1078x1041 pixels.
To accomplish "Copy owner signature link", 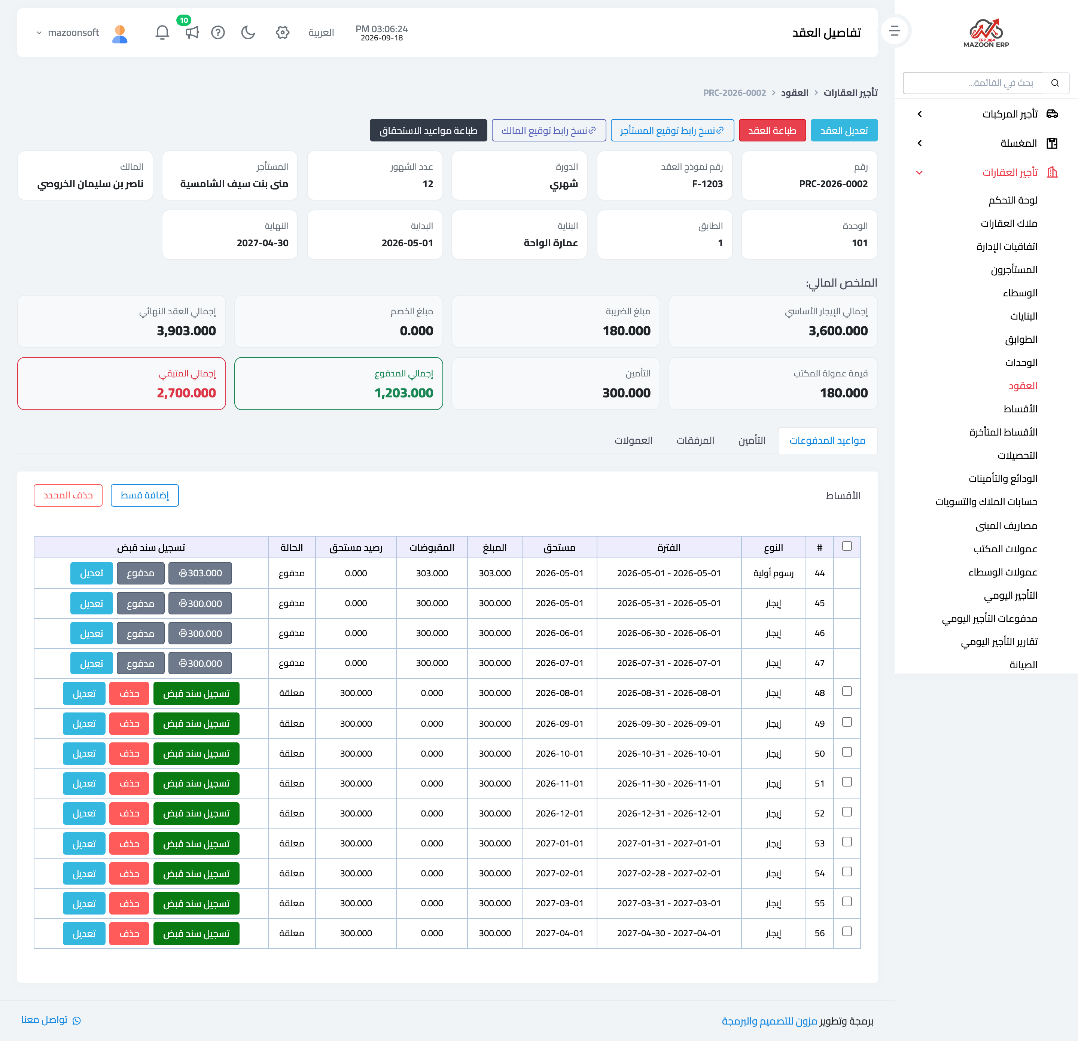I will (x=548, y=130).
